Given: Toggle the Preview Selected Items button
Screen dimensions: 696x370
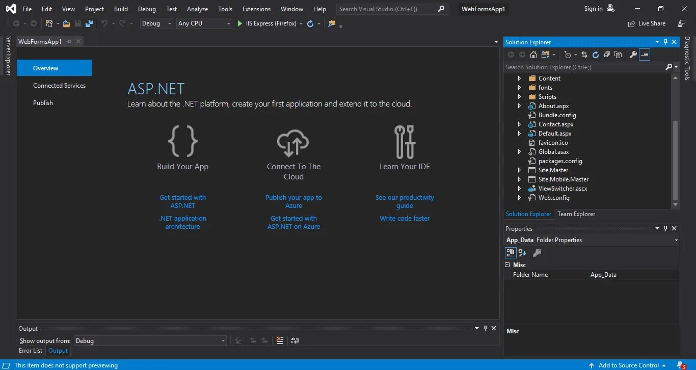Looking at the screenshot, I should pyautogui.click(x=645, y=55).
